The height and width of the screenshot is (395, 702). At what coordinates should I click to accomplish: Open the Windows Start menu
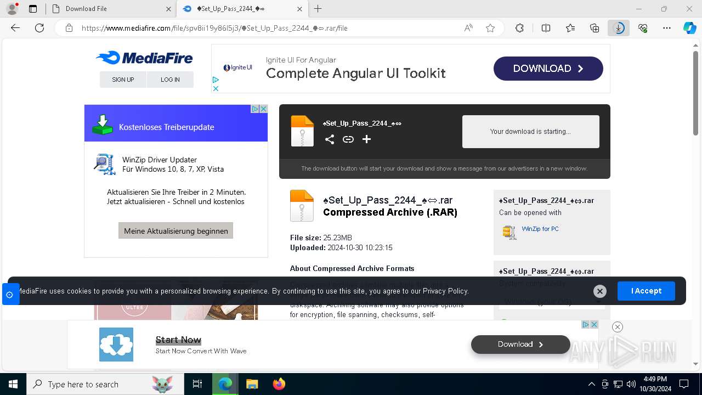pyautogui.click(x=13, y=384)
